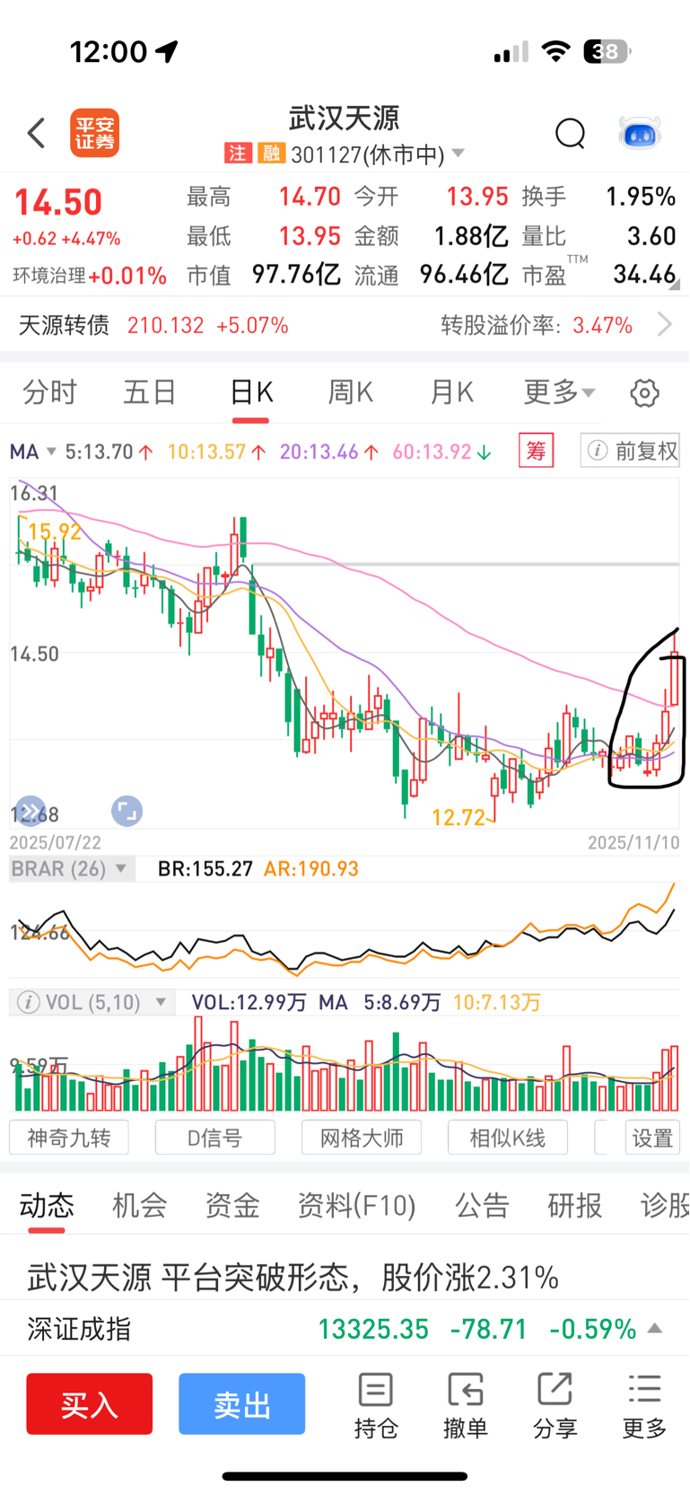Open stock search magnifier icon
Image resolution: width=690 pixels, height=1495 pixels.
click(570, 134)
